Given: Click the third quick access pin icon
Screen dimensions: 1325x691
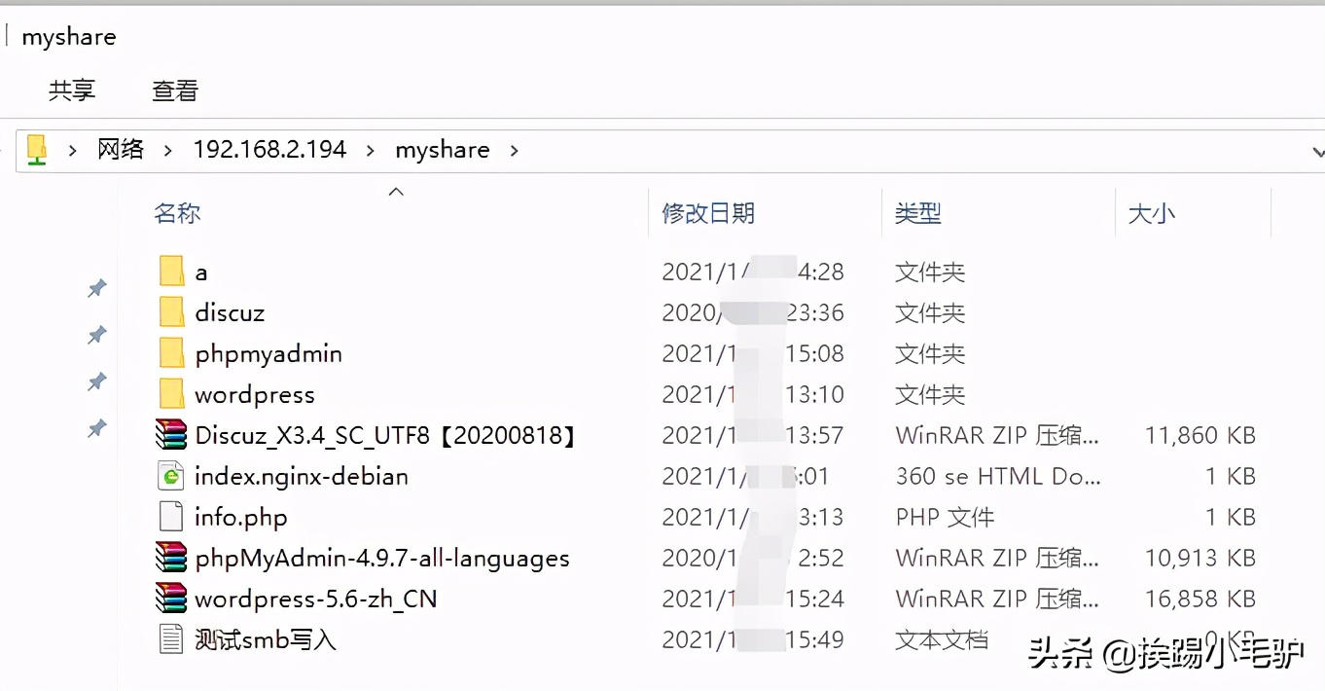Looking at the screenshot, I should 97,382.
